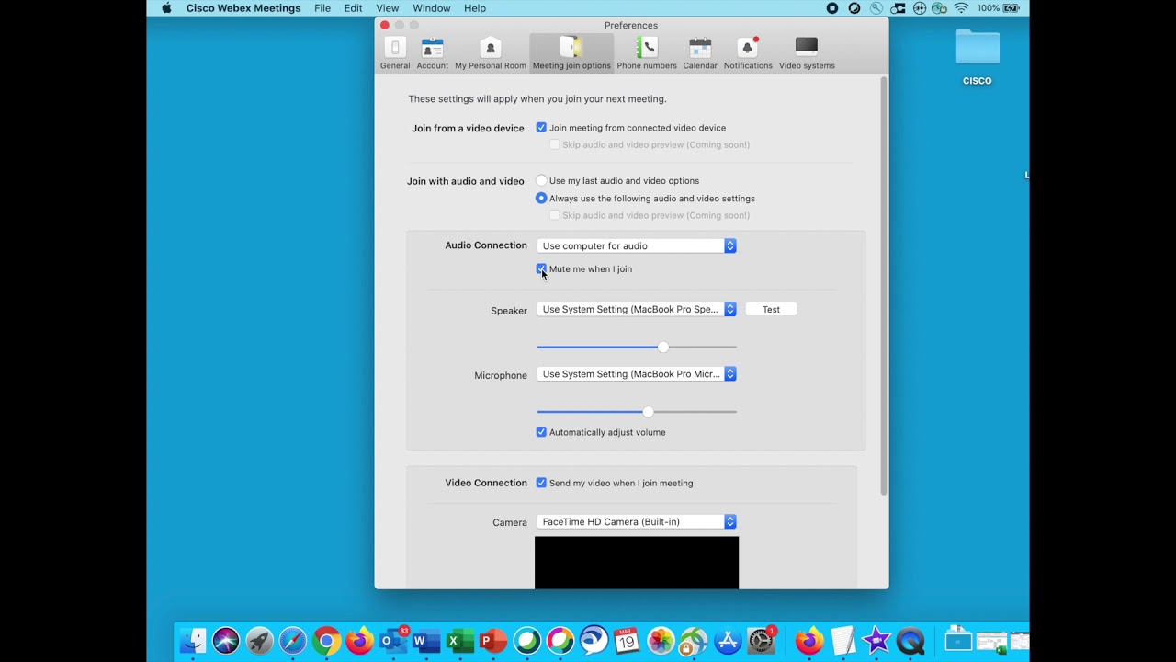The height and width of the screenshot is (662, 1176).
Task: Click the Wi-Fi icon in menu bar
Action: pos(961,8)
